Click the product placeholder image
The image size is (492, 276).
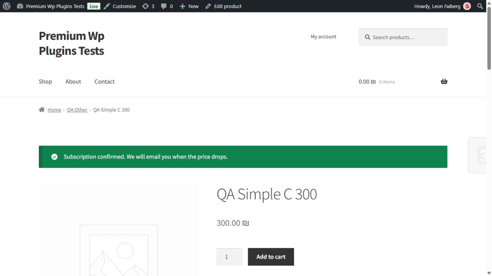point(119,230)
